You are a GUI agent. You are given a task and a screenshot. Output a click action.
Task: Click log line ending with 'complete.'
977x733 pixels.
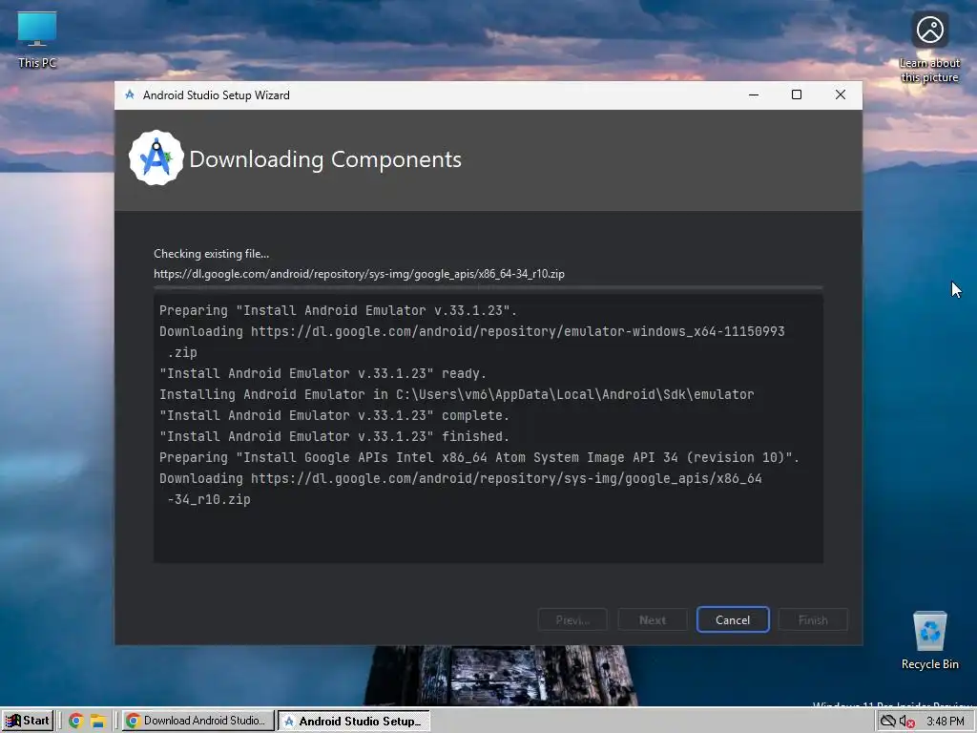pyautogui.click(x=334, y=415)
